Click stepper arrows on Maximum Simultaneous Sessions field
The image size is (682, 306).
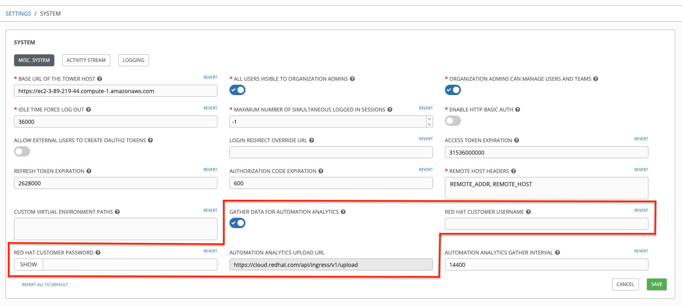point(429,121)
